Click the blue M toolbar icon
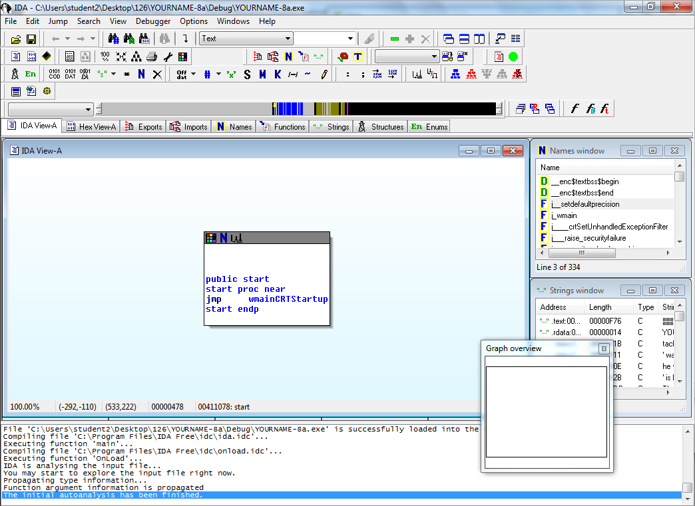 [262, 74]
